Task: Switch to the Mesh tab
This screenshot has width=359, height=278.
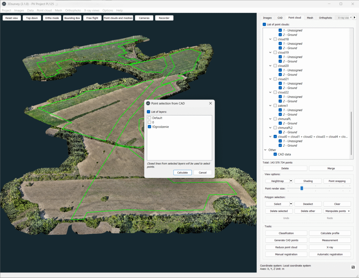Action: tap(310, 18)
